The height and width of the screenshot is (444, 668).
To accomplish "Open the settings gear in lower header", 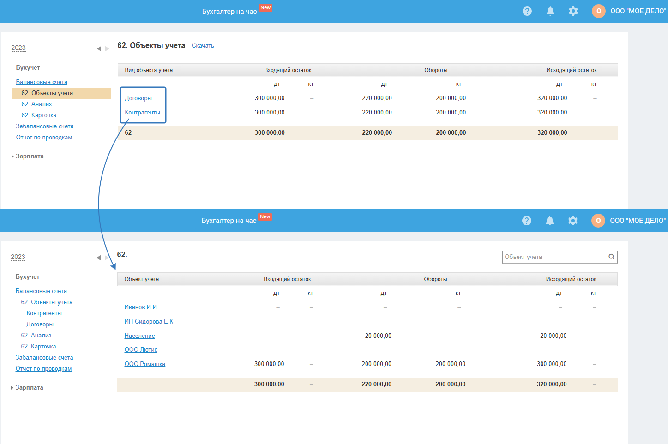I will pos(573,221).
